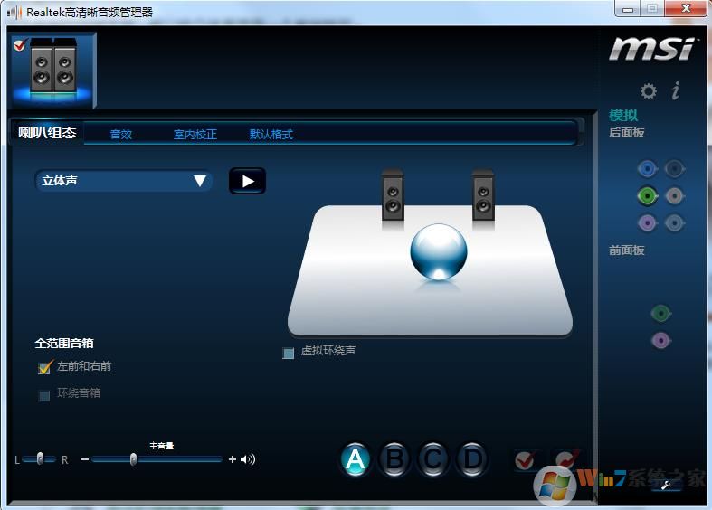Minimize the Realtek audio manager window
The image size is (712, 510).
point(628,9)
